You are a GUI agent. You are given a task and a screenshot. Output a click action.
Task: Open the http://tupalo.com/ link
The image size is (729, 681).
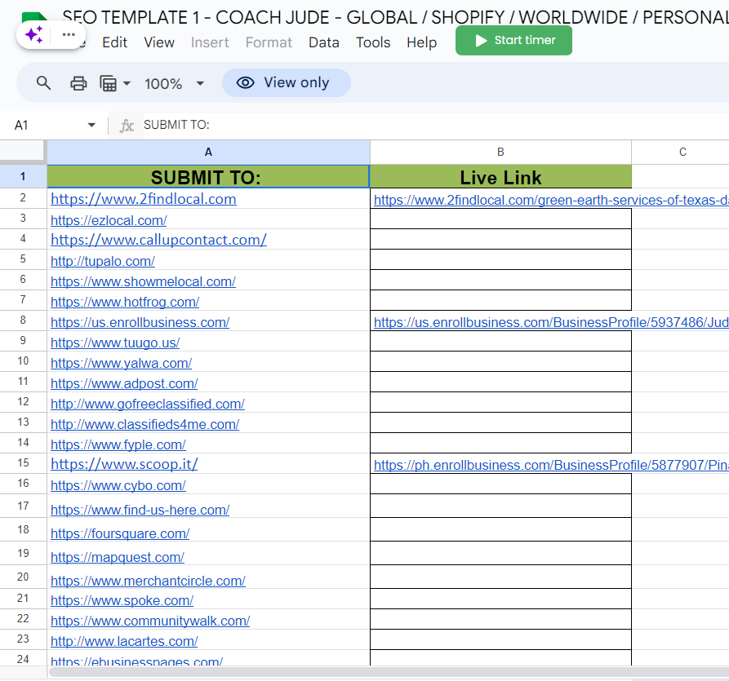tap(103, 261)
